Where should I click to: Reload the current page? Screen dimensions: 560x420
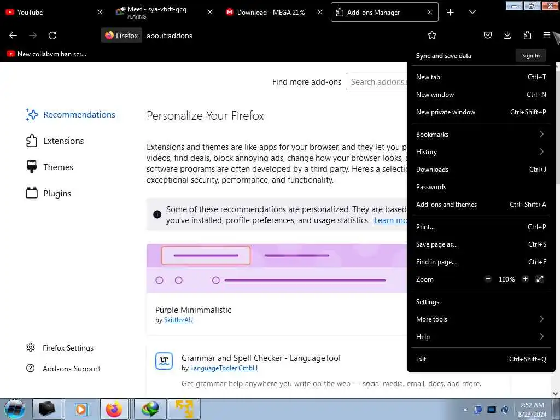pos(52,36)
